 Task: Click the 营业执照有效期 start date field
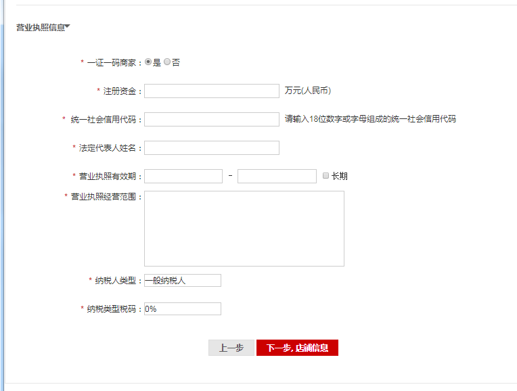click(x=183, y=176)
